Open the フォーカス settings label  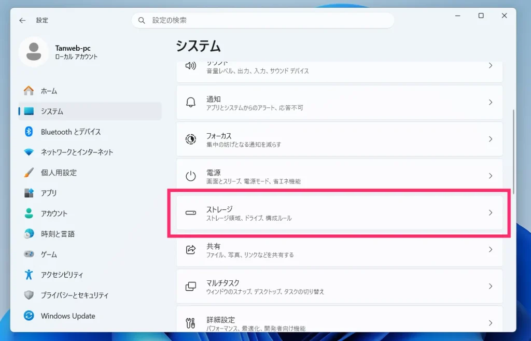point(219,136)
